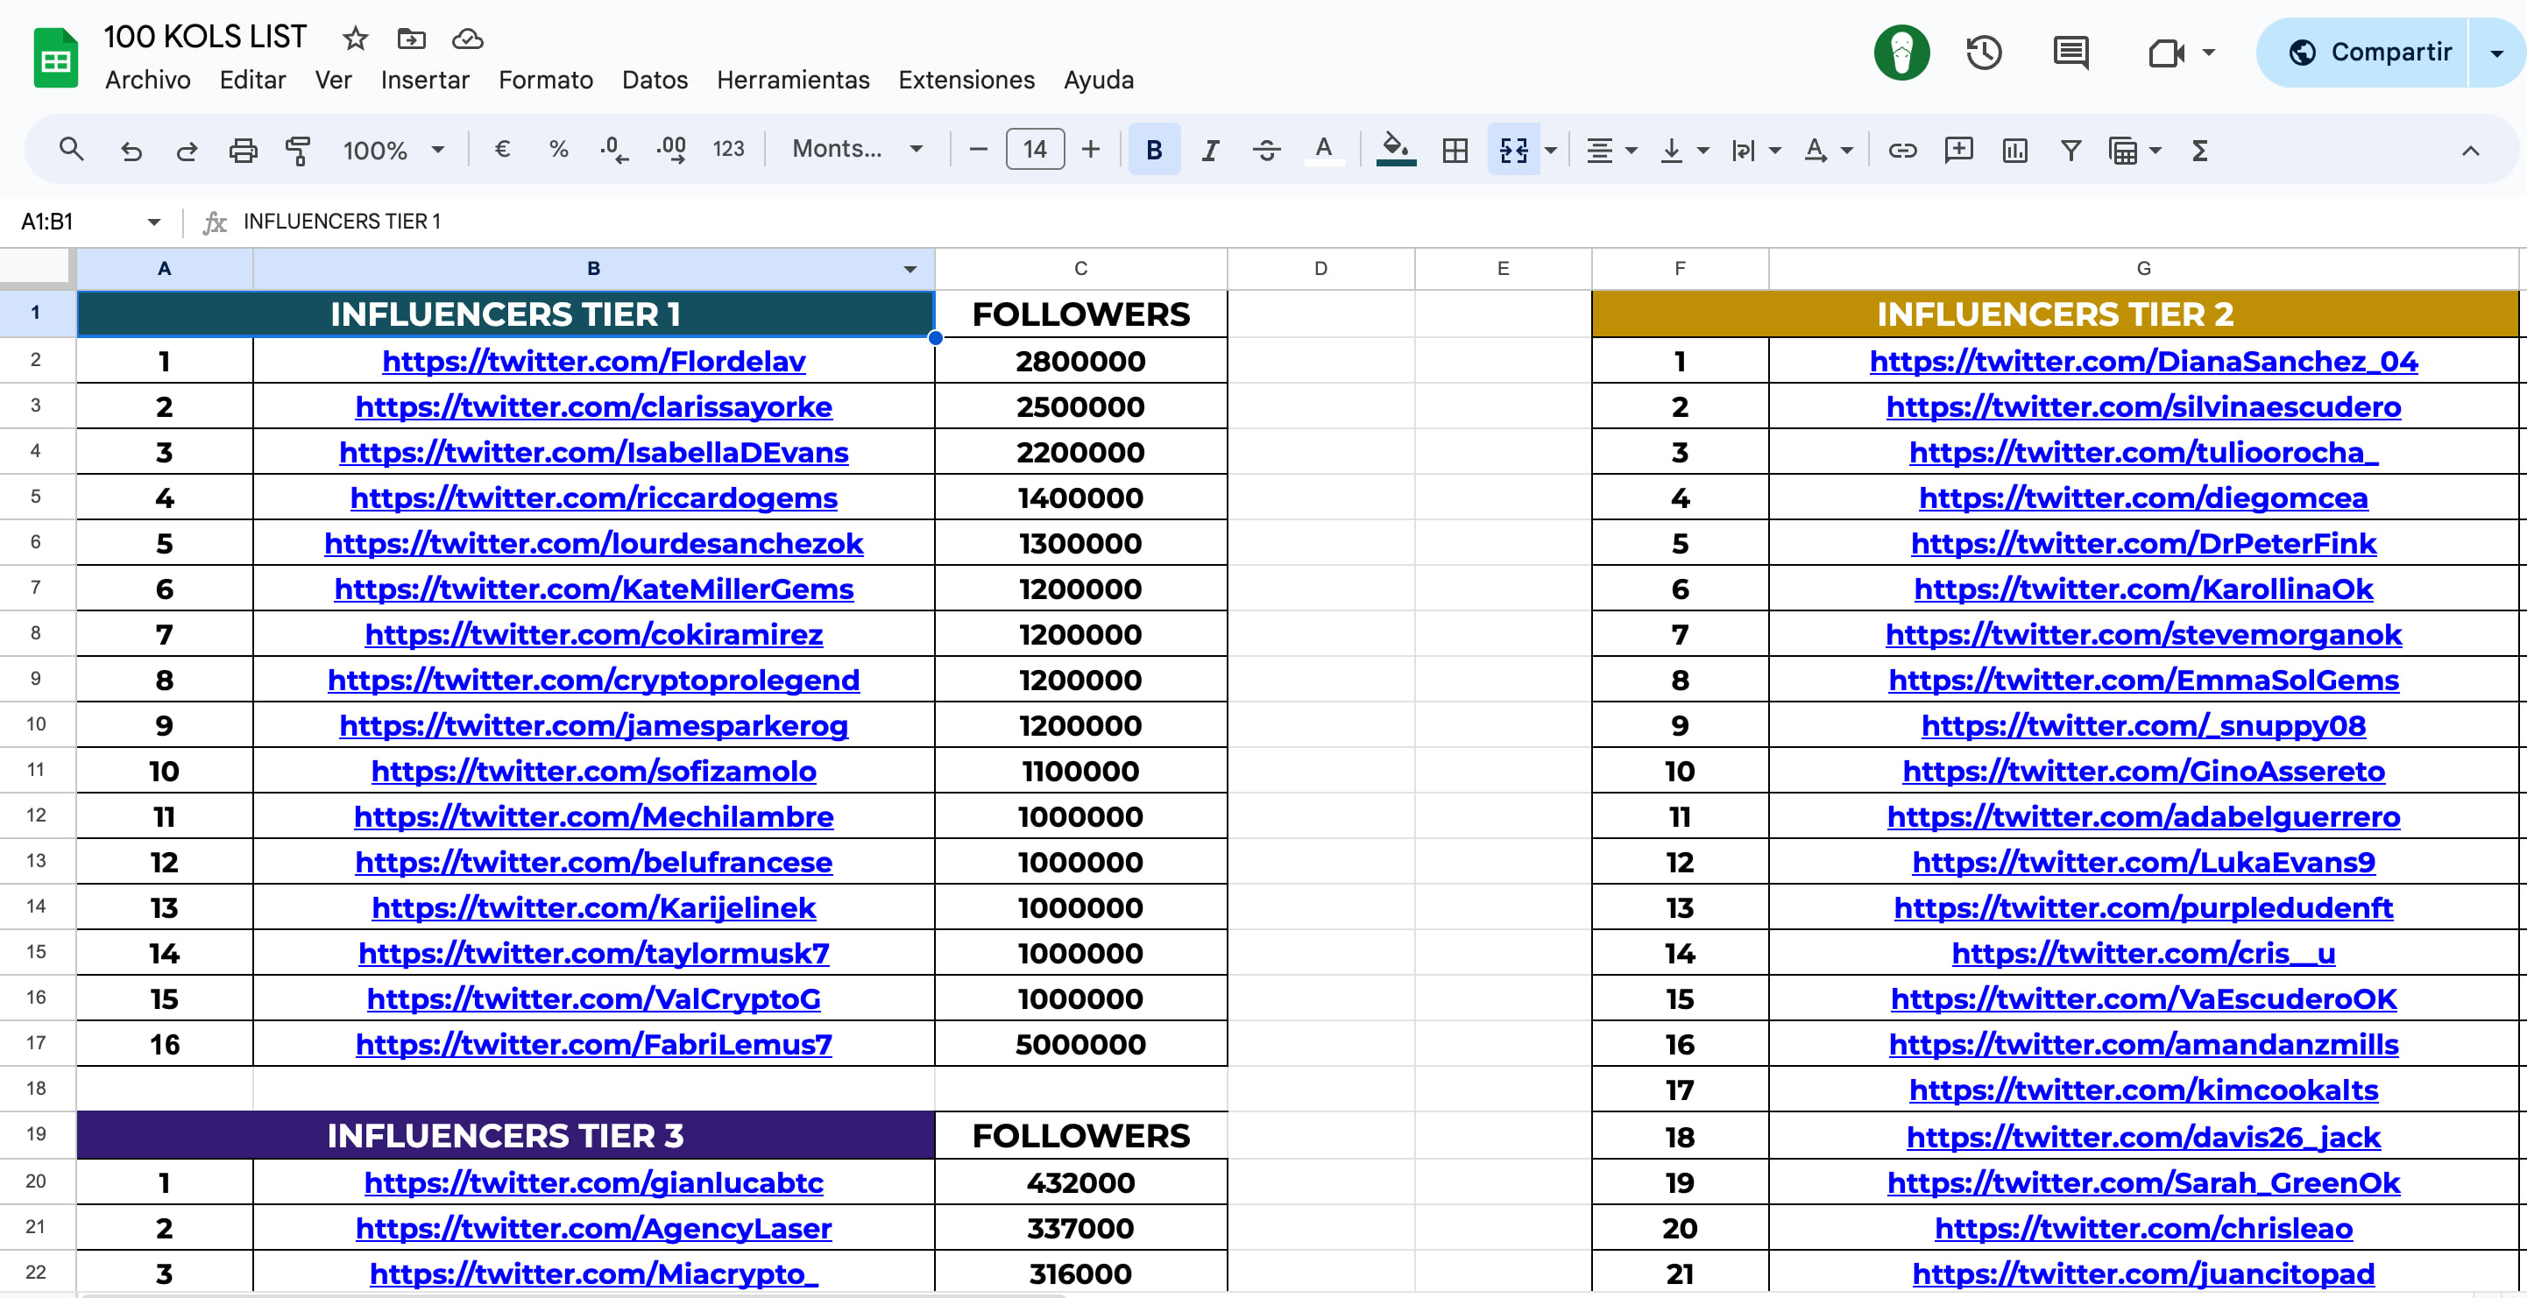
Task: Toggle italic formatting
Action: tap(1209, 150)
